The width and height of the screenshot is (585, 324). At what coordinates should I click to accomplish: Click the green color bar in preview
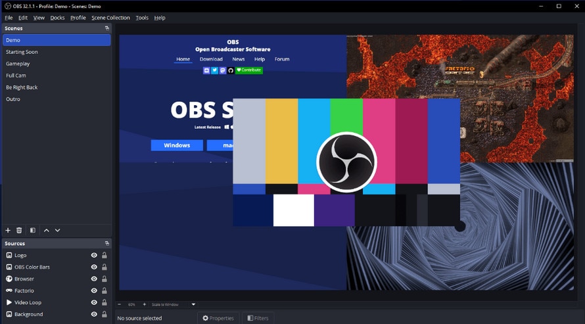346,116
